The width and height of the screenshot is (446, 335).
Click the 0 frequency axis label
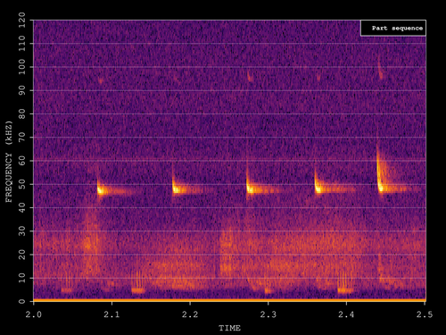22,301
